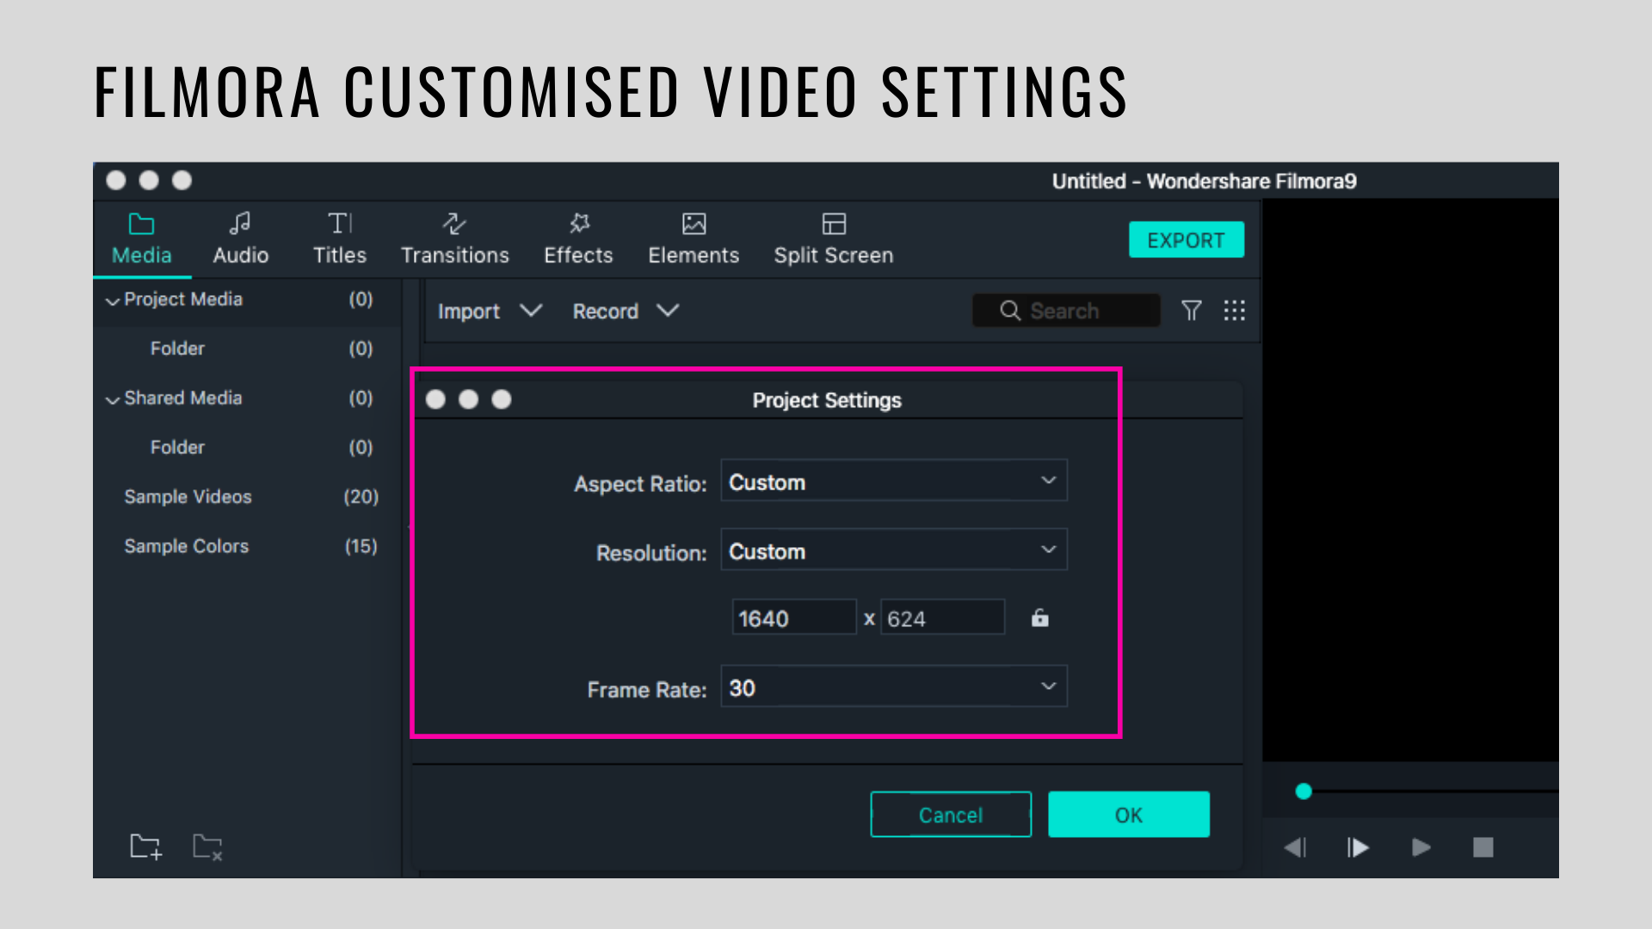
Task: Select Folder under Project Media
Action: tap(177, 348)
